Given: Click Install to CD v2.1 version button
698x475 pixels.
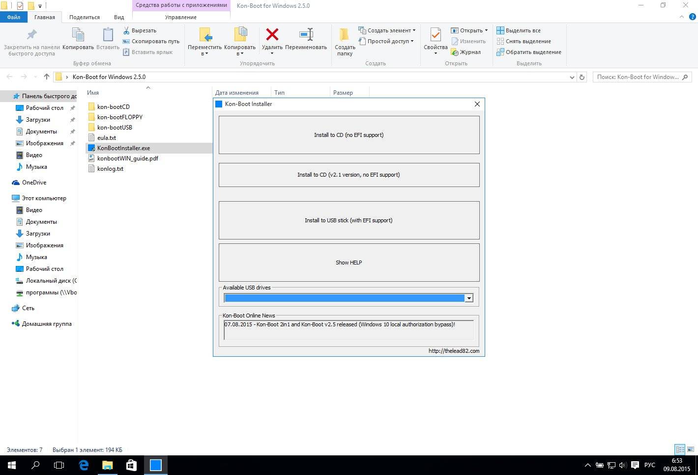Looking at the screenshot, I should click(349, 175).
